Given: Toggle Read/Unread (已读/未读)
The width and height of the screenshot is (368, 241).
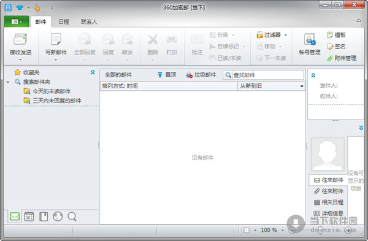Looking at the screenshot, I should [225, 58].
